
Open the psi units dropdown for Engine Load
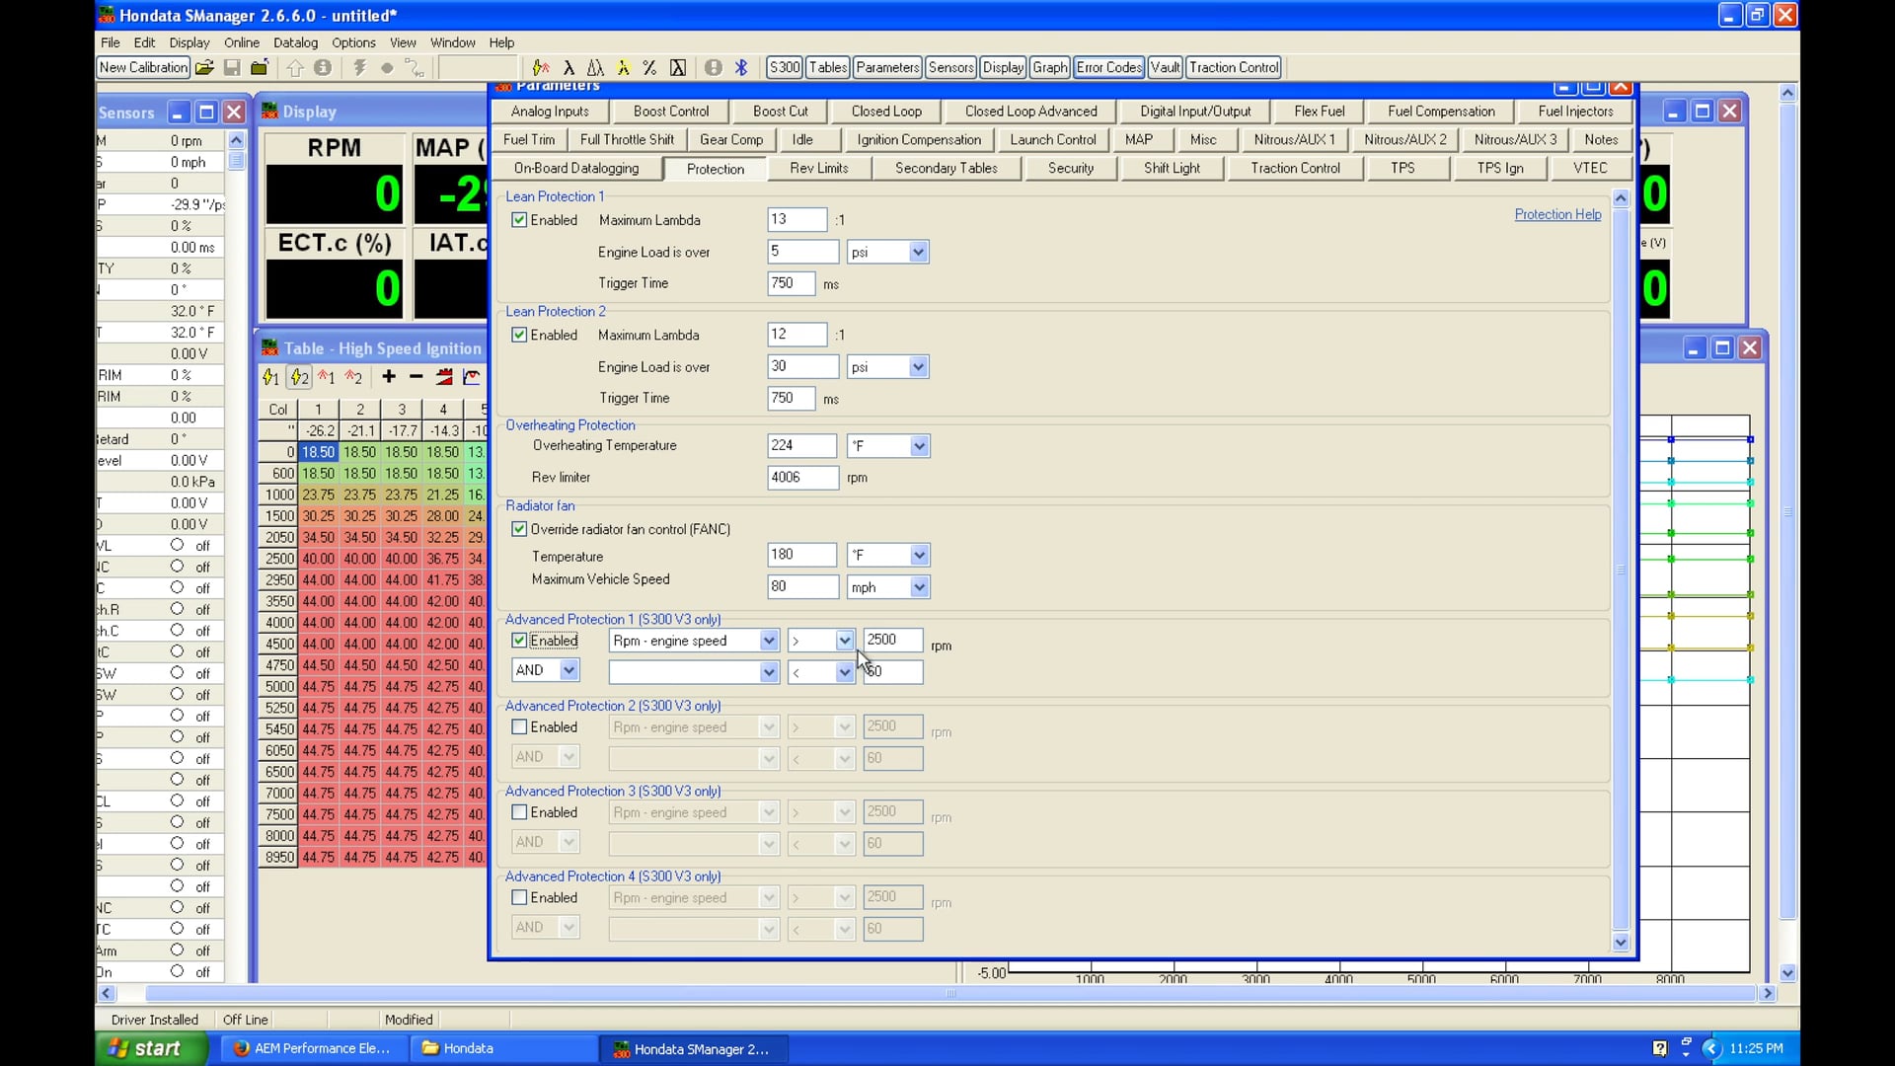coord(918,252)
